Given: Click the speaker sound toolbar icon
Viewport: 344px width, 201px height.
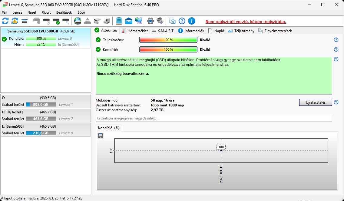Looking at the screenshot, I should 160,21.
